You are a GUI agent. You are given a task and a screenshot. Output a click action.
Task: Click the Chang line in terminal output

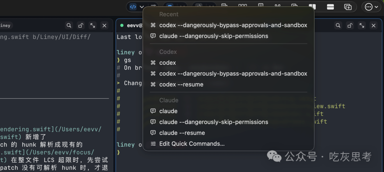pos(129,83)
